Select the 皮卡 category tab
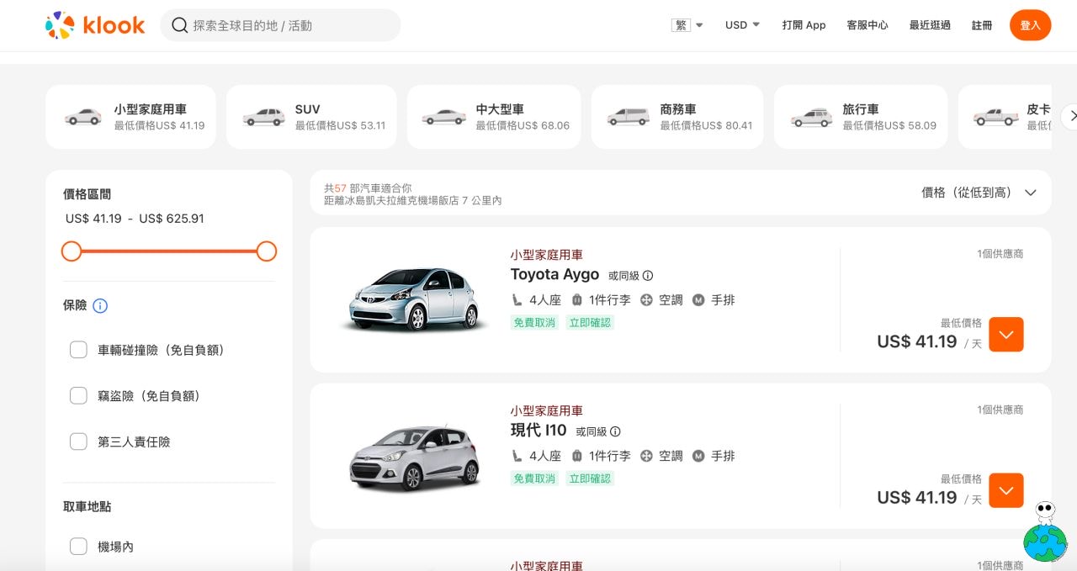This screenshot has height=571, width=1077. pos(1005,117)
